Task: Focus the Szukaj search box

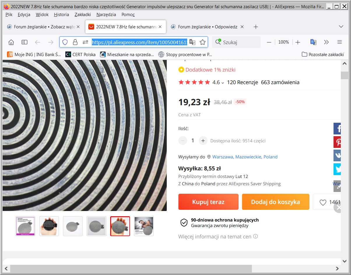Action: [236, 42]
